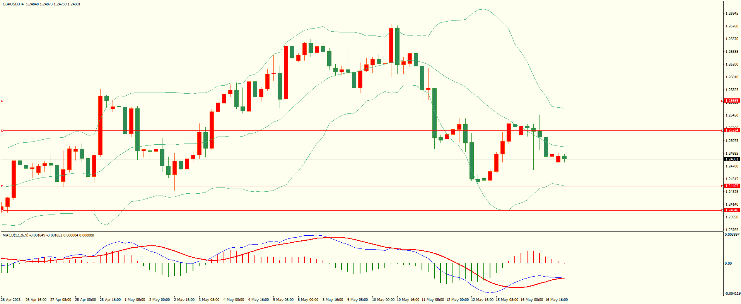Click the black 1.24801 current price label

731,159
